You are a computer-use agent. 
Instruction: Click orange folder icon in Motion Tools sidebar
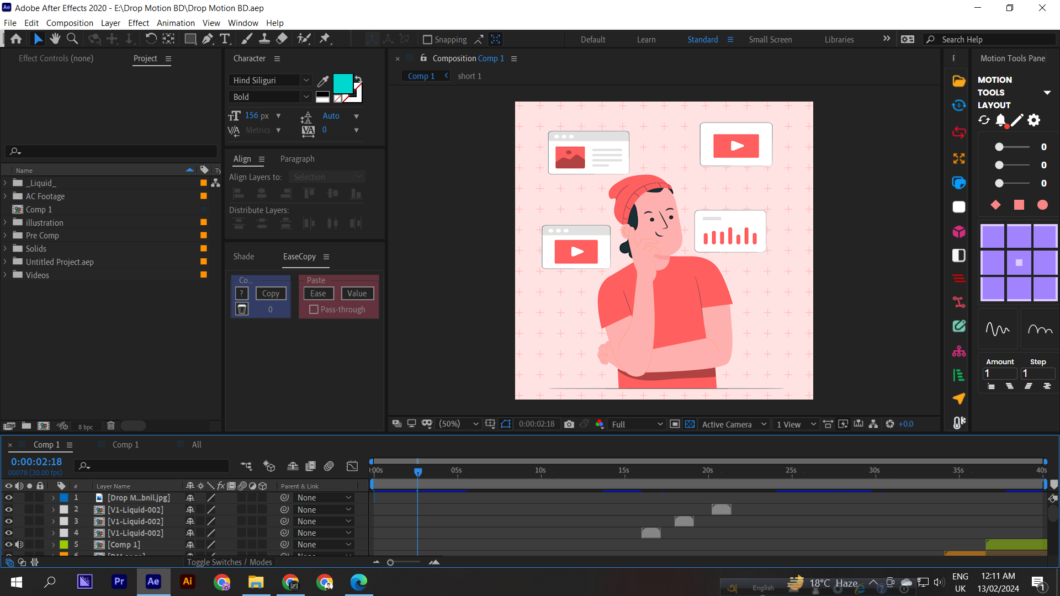coord(959,81)
